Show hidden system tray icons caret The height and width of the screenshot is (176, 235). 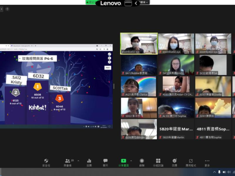pyautogui.click(x=214, y=172)
